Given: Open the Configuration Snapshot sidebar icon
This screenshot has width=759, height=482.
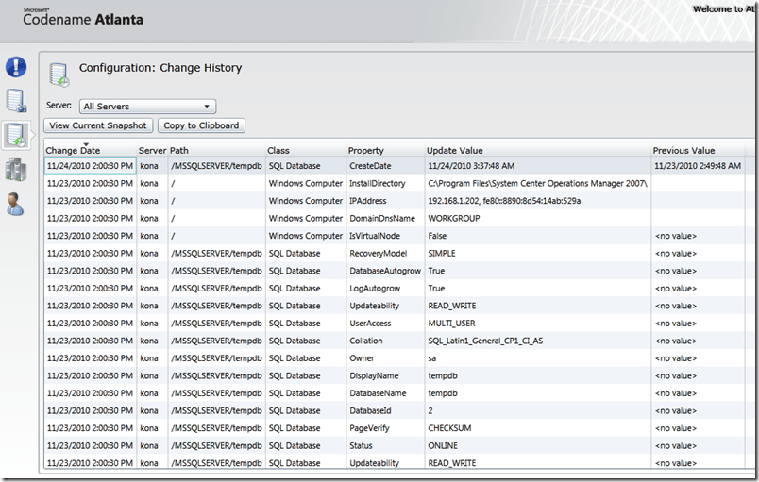Looking at the screenshot, I should click(x=16, y=101).
